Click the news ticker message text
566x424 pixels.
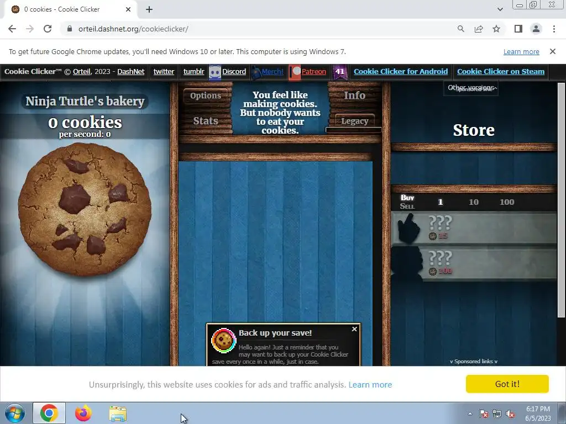point(280,113)
